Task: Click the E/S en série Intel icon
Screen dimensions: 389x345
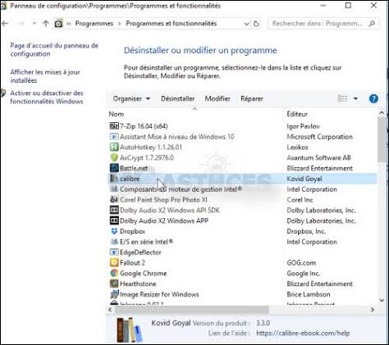Action: [114, 242]
